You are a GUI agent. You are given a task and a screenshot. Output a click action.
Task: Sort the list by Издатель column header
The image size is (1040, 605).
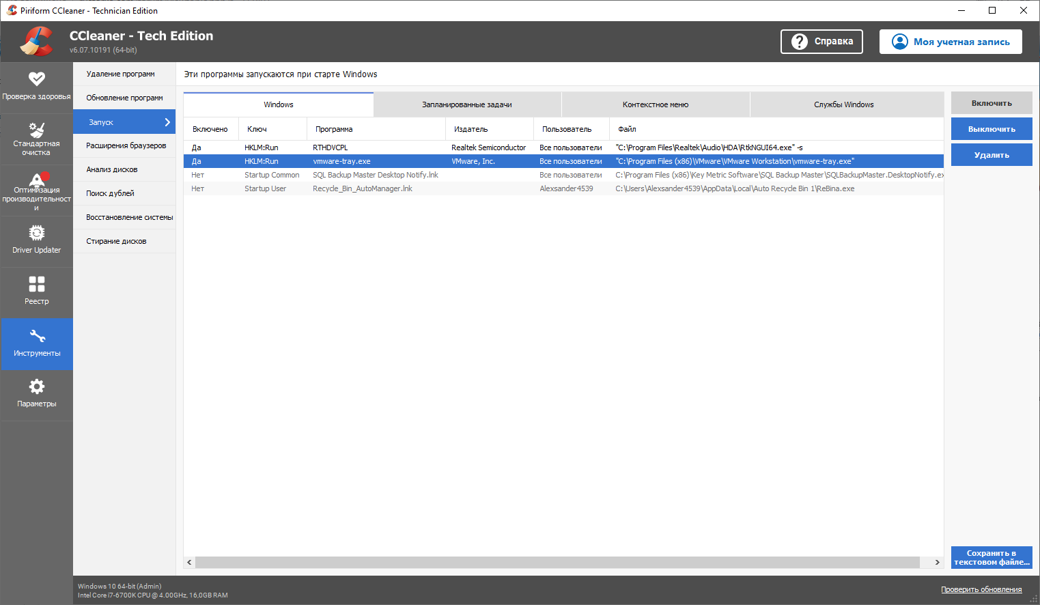tap(471, 129)
